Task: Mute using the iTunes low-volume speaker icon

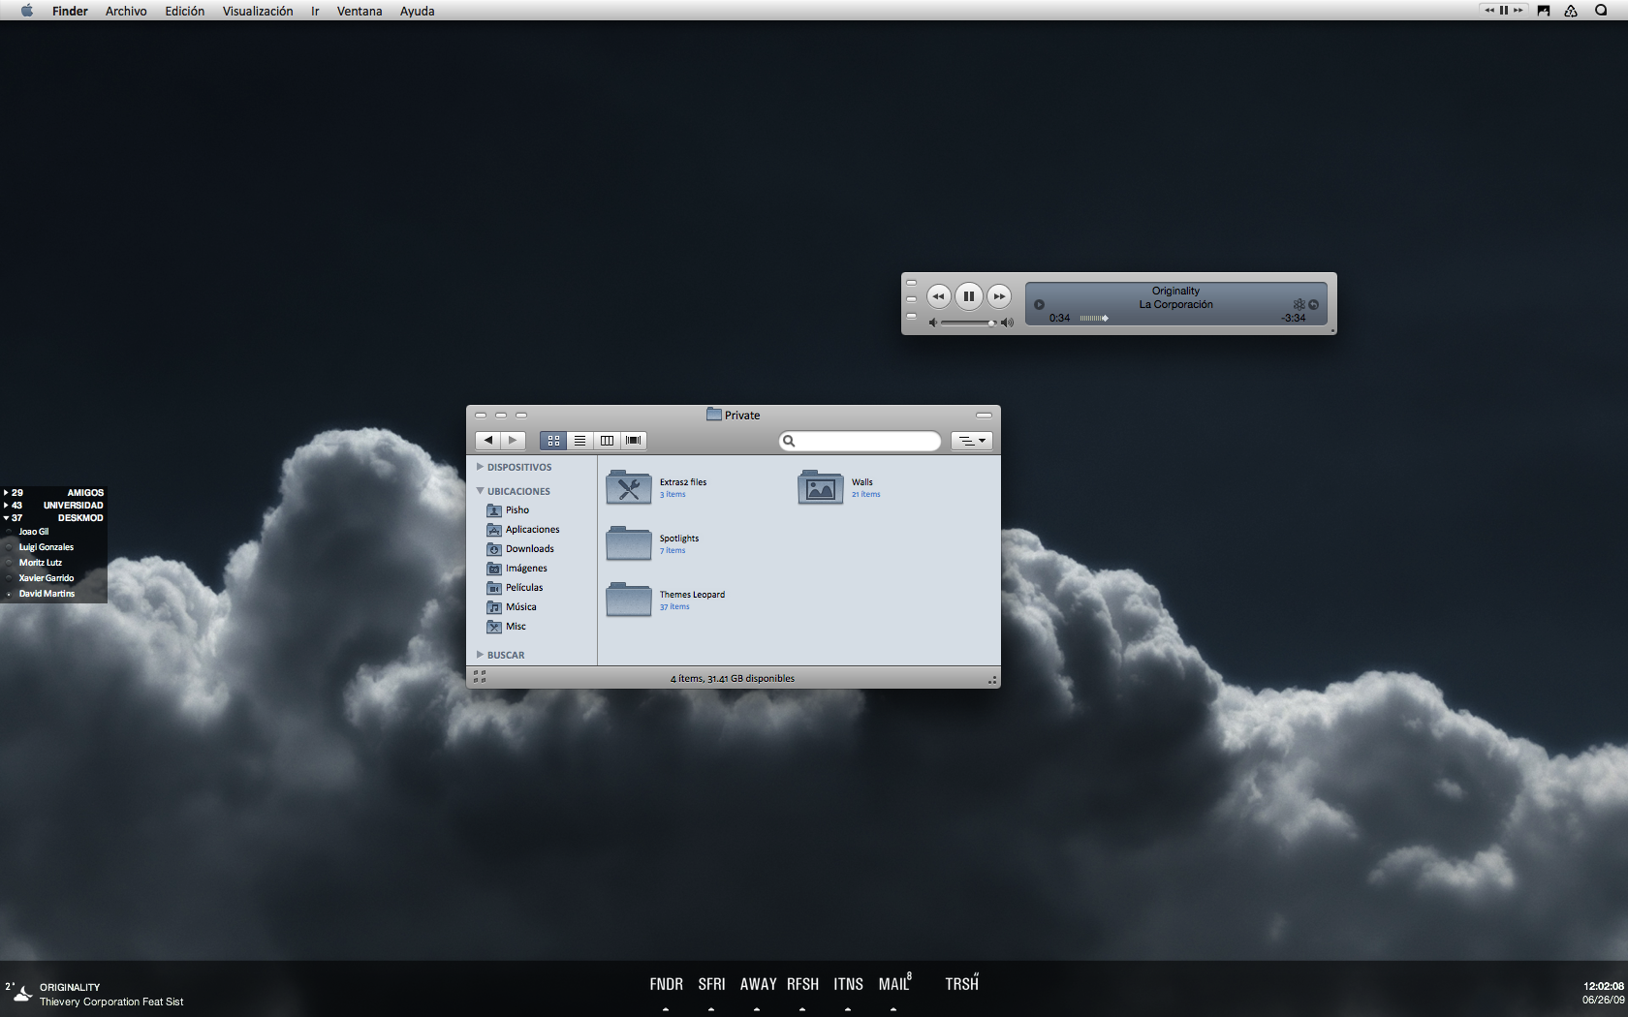Action: 933,324
